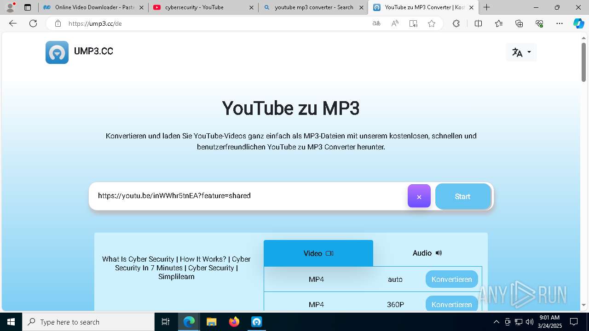Image resolution: width=589 pixels, height=331 pixels.
Task: Click the UMP3.CC logo icon
Action: (x=57, y=52)
